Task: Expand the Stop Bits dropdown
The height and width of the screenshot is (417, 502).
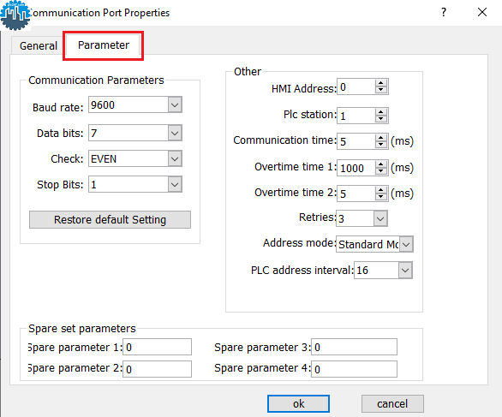Action: point(175,184)
